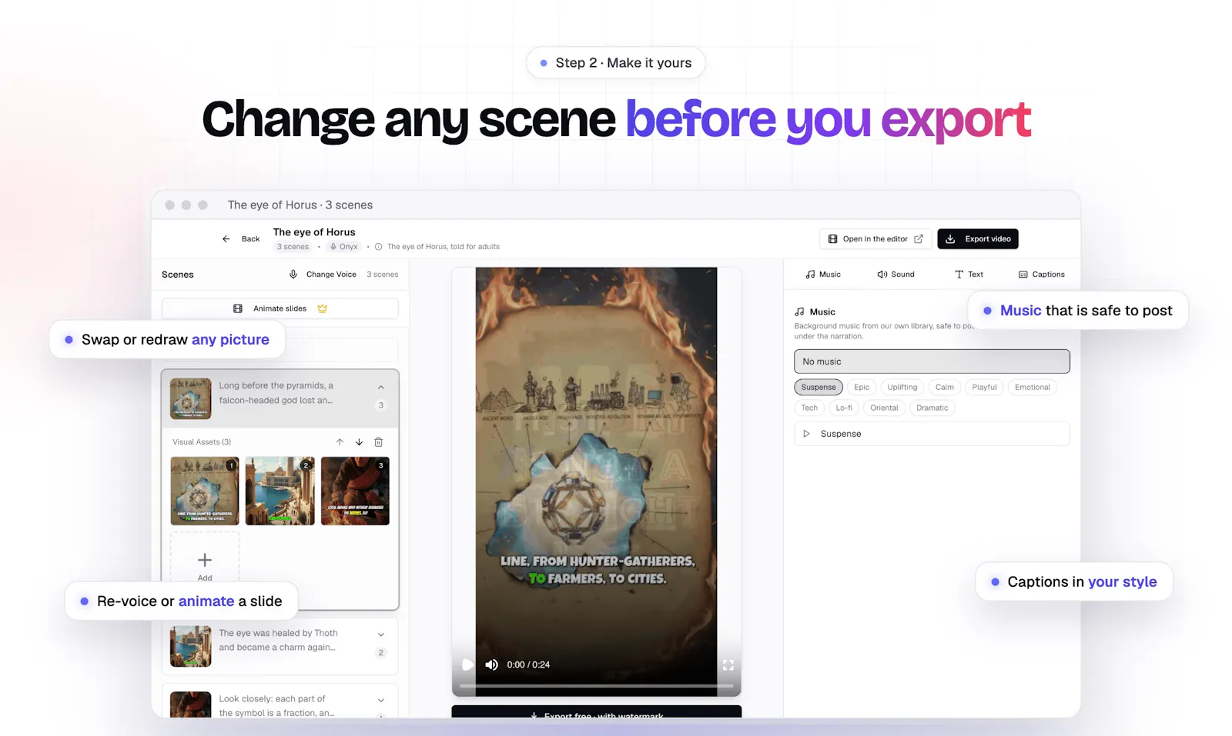Choose the Dramatic music genre
Image resolution: width=1232 pixels, height=736 pixels.
pos(932,408)
